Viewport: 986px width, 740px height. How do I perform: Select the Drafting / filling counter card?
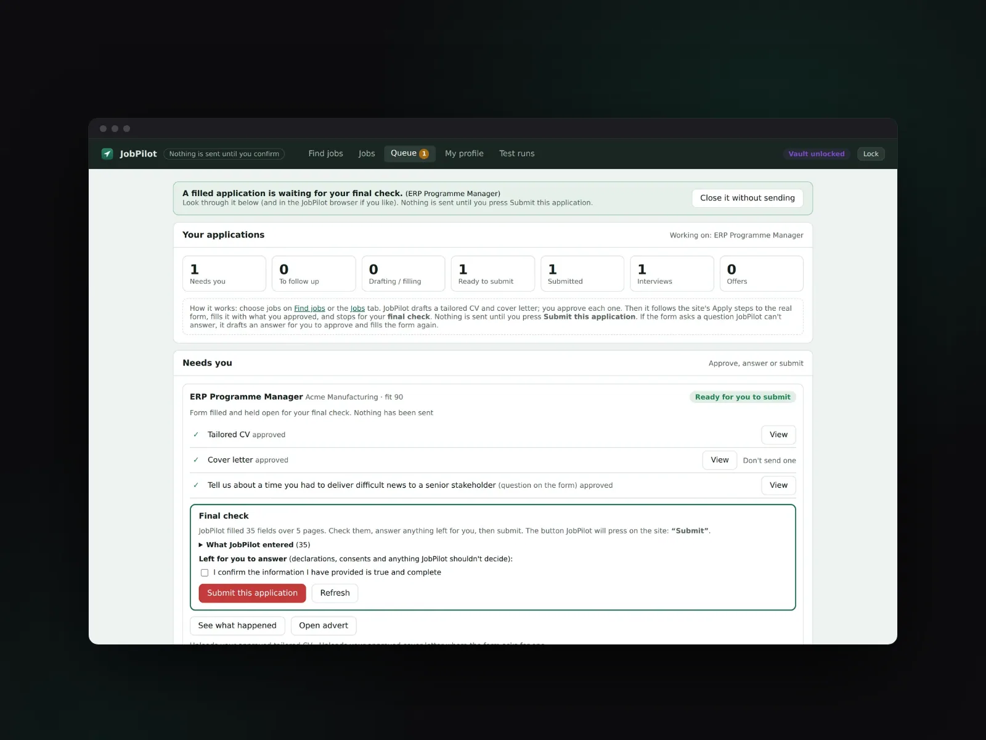403,274
